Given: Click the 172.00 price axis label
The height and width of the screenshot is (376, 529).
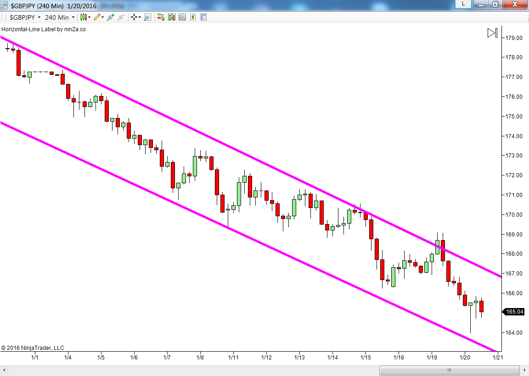Looking at the screenshot, I should (513, 175).
